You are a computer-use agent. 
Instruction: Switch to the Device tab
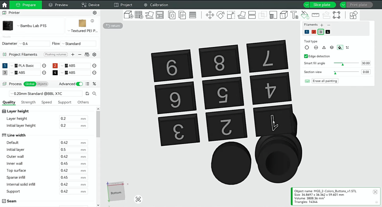[90, 5]
